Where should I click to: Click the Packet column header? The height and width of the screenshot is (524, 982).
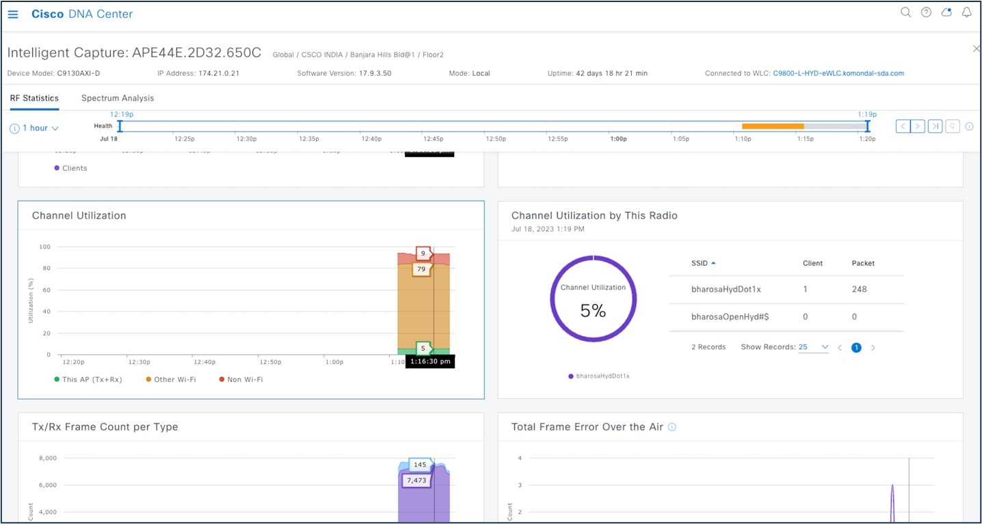click(863, 263)
